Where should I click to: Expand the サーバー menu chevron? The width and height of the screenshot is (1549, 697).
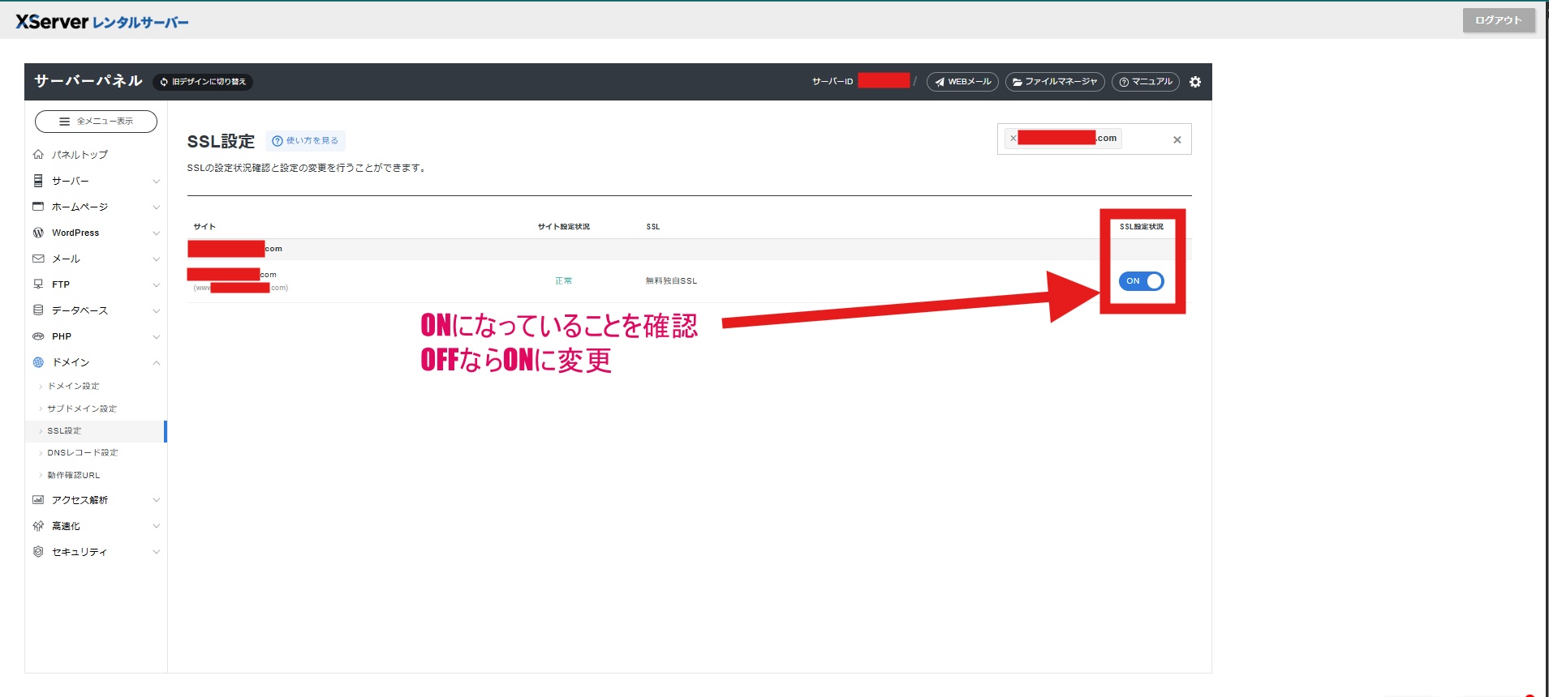[x=157, y=182]
